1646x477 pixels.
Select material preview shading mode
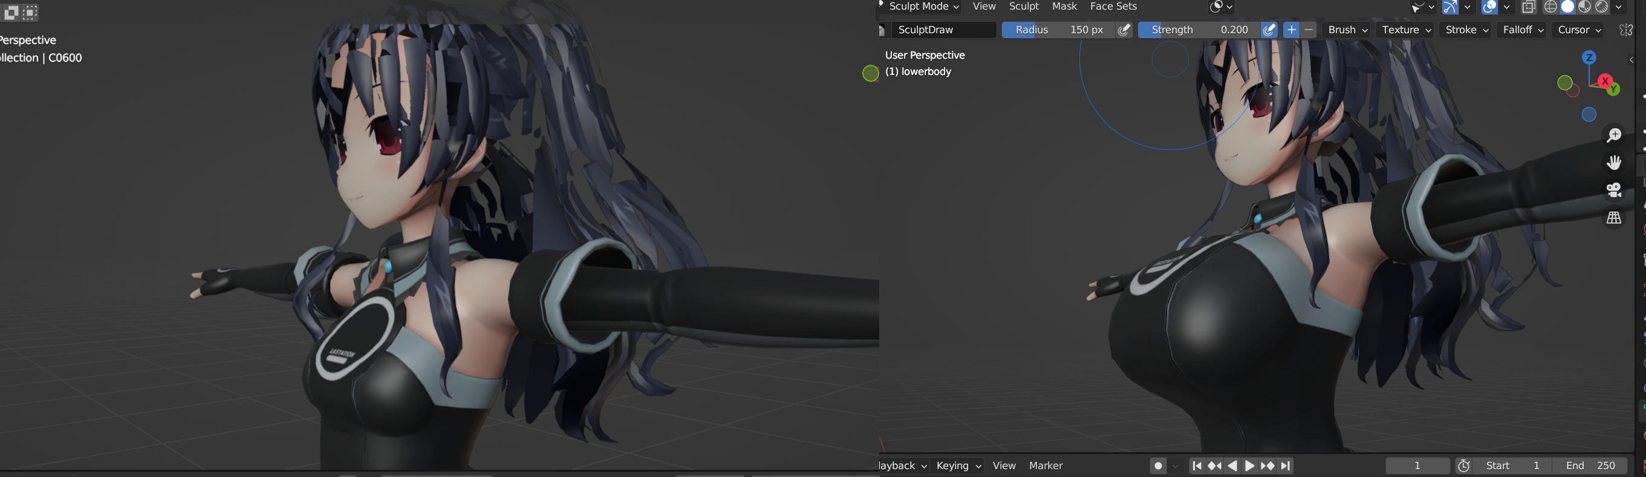(x=1585, y=7)
